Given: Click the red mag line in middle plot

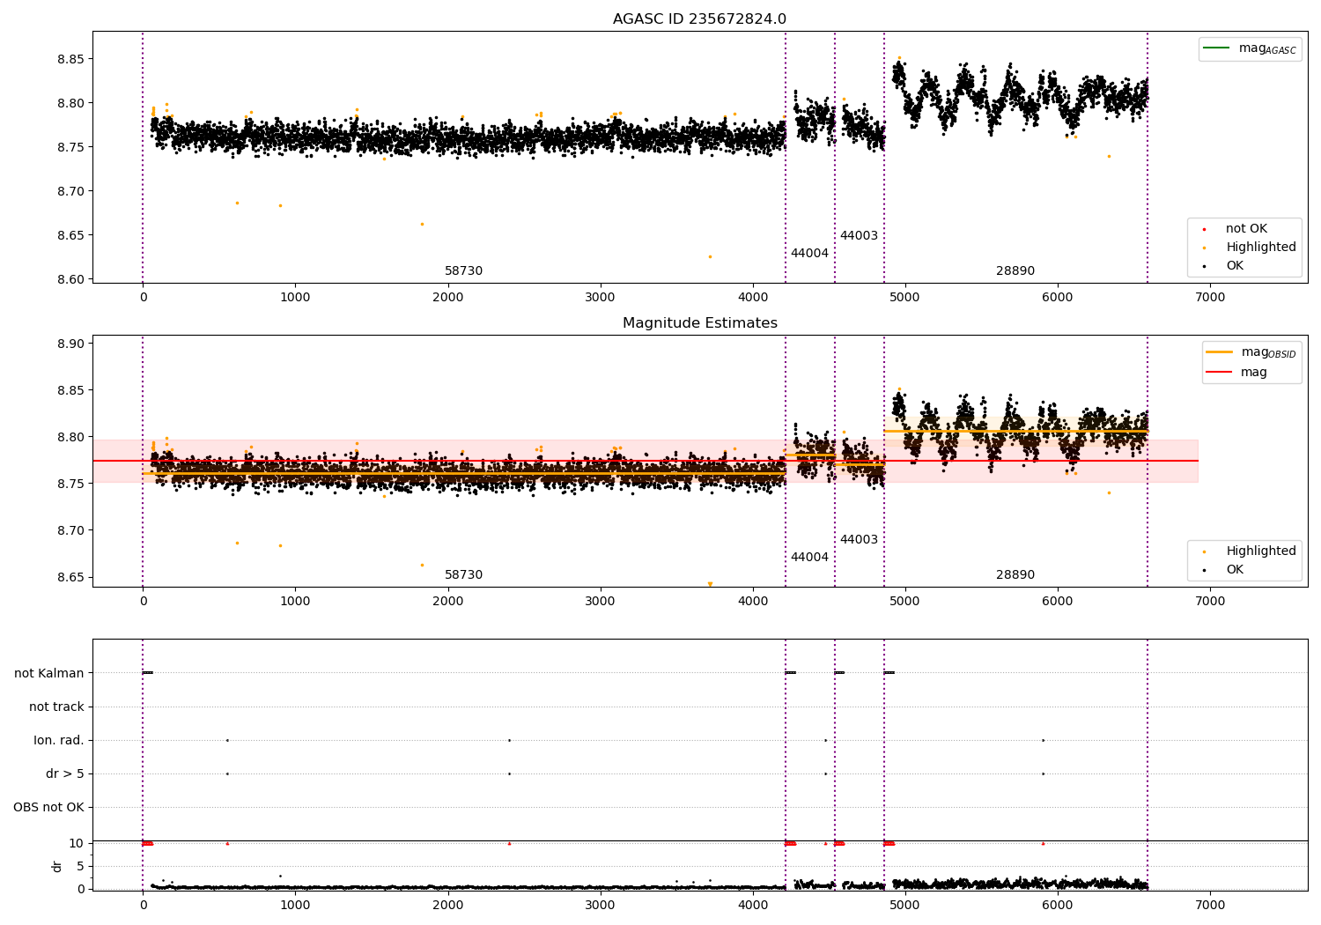Looking at the screenshot, I should pyautogui.click(x=645, y=461).
